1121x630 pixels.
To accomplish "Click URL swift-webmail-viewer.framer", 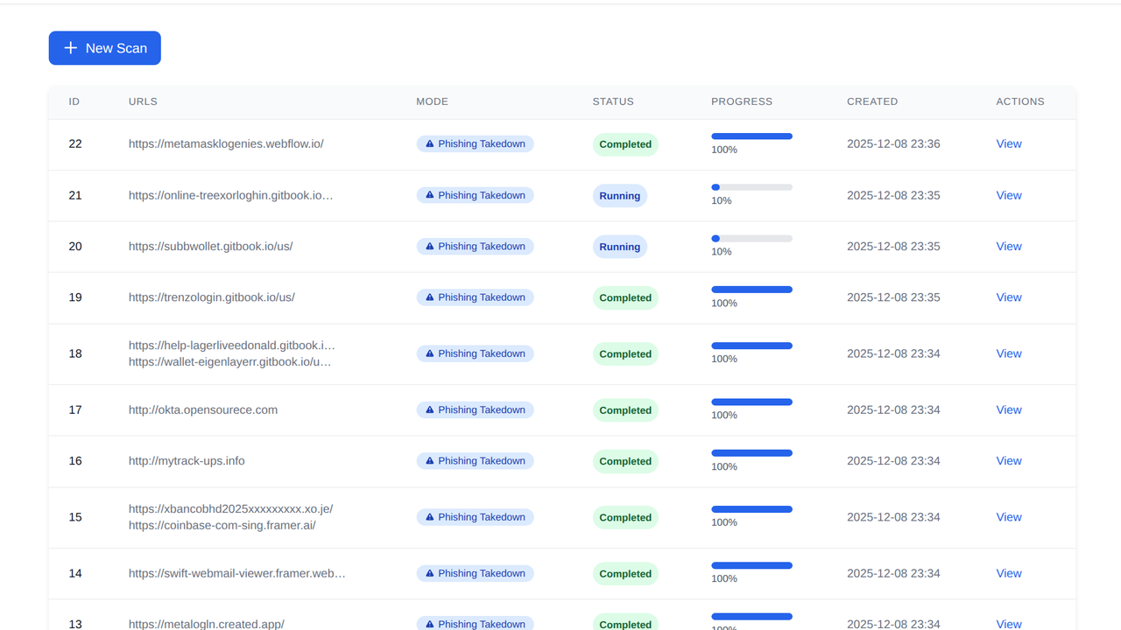I will 237,573.
